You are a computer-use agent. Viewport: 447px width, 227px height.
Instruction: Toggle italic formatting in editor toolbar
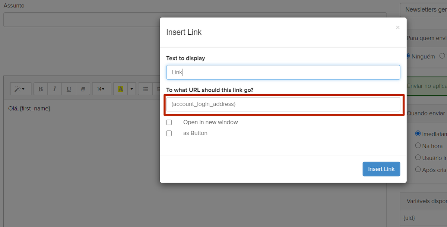point(54,89)
